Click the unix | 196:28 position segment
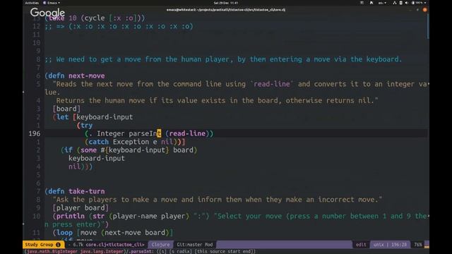The height and width of the screenshot is (254, 452). [390, 245]
